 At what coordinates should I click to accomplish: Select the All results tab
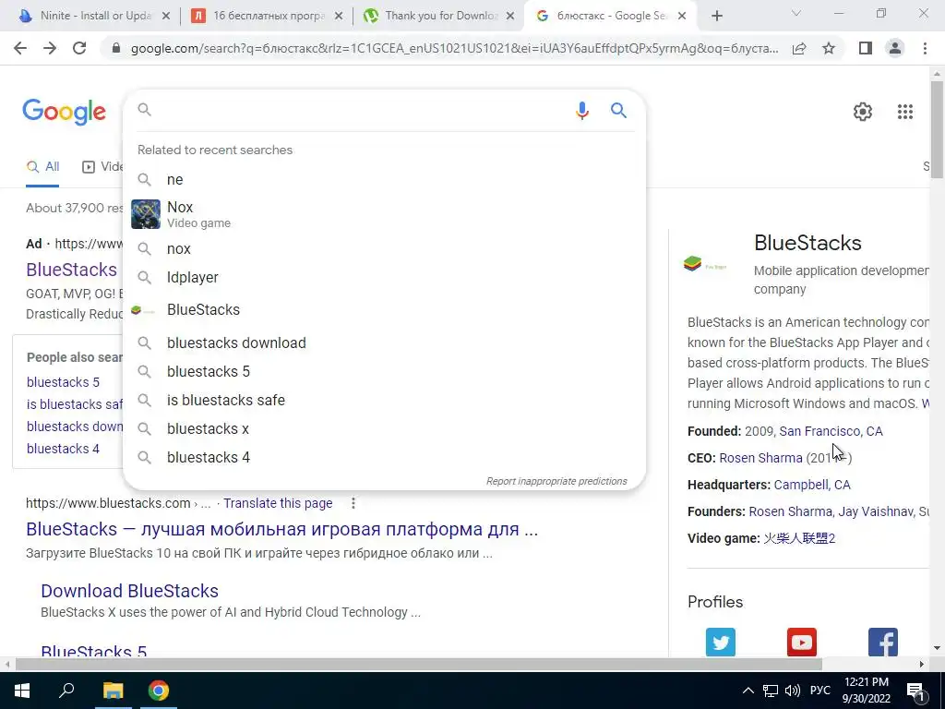coord(42,167)
